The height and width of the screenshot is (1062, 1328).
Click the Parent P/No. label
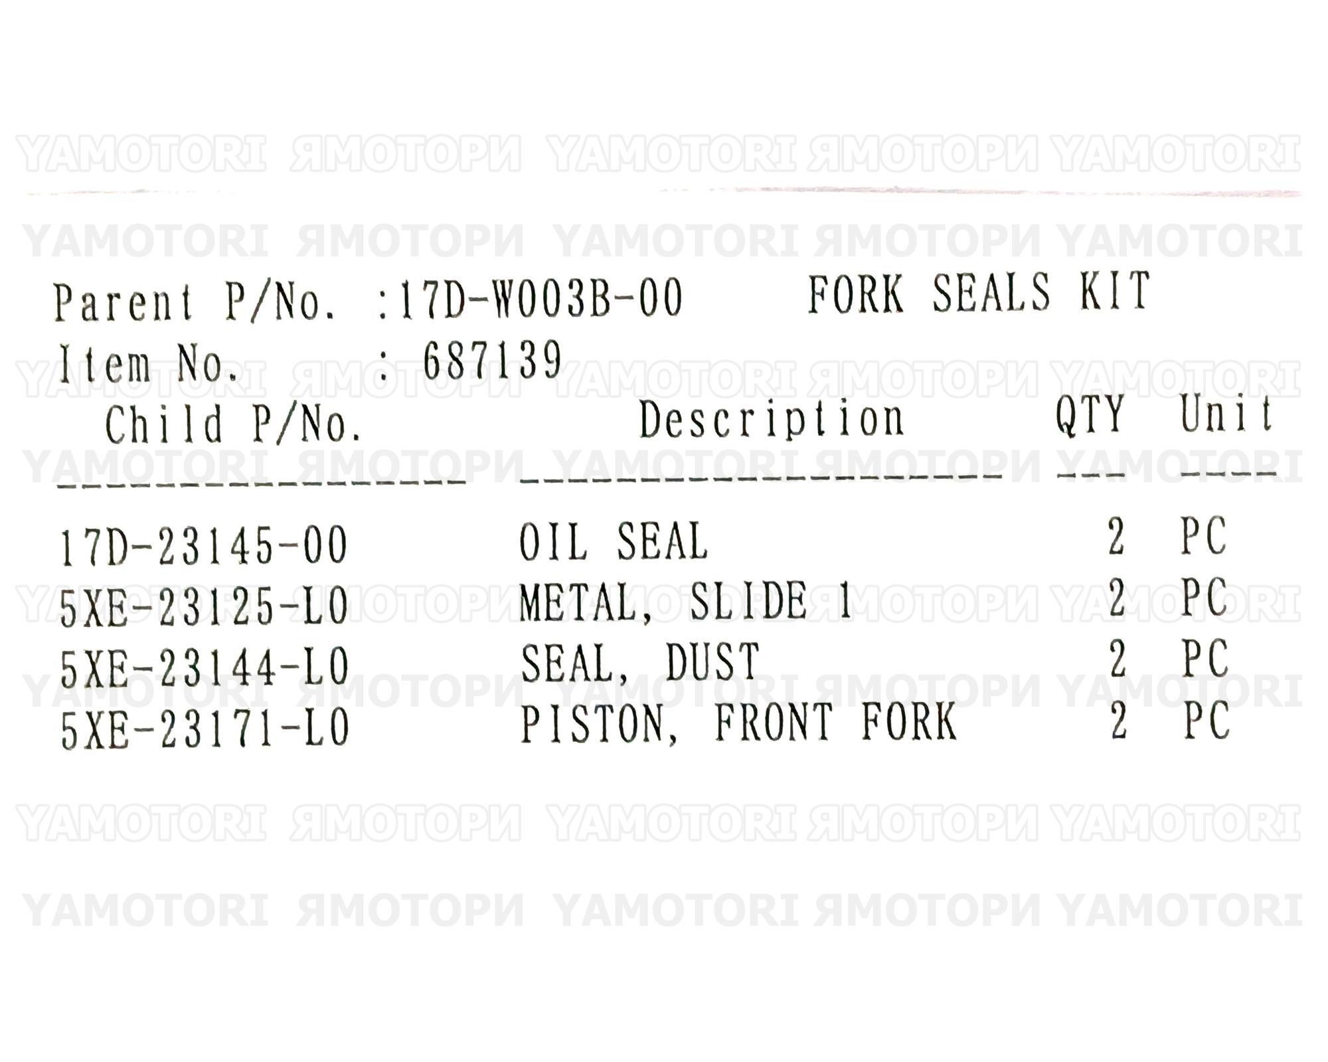click(195, 302)
